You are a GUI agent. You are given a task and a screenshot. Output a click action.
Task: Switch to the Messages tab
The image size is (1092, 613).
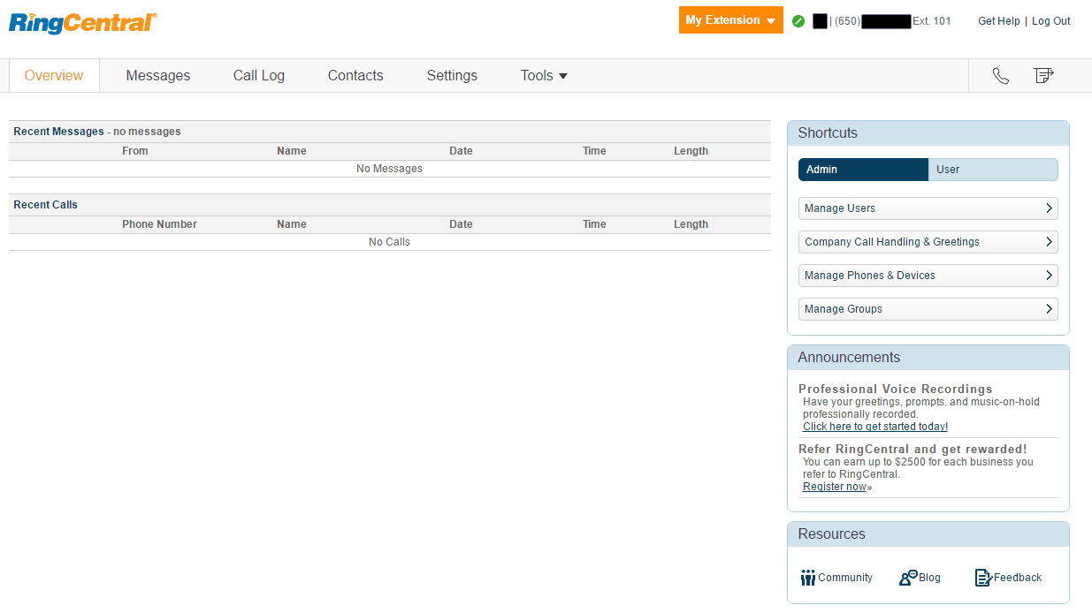158,75
